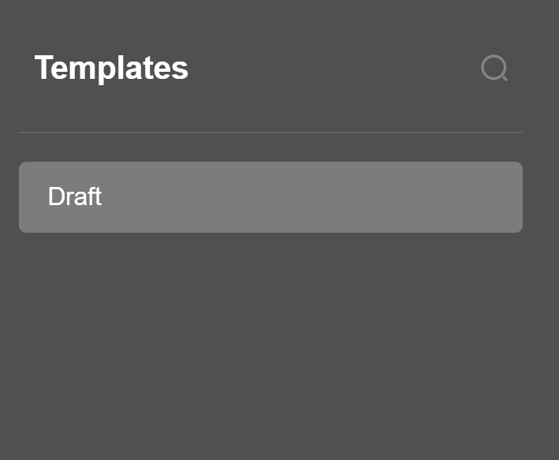559x460 pixels.
Task: Click the divider line under Templates
Action: pos(270,133)
